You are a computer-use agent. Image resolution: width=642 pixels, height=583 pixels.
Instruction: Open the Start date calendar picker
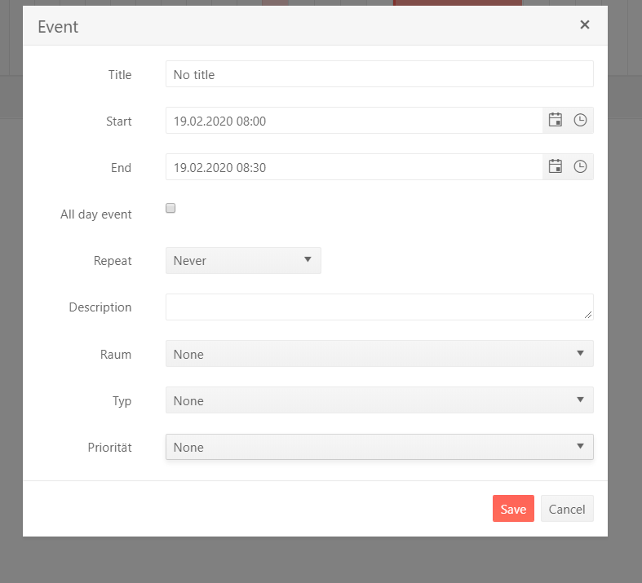tap(556, 121)
